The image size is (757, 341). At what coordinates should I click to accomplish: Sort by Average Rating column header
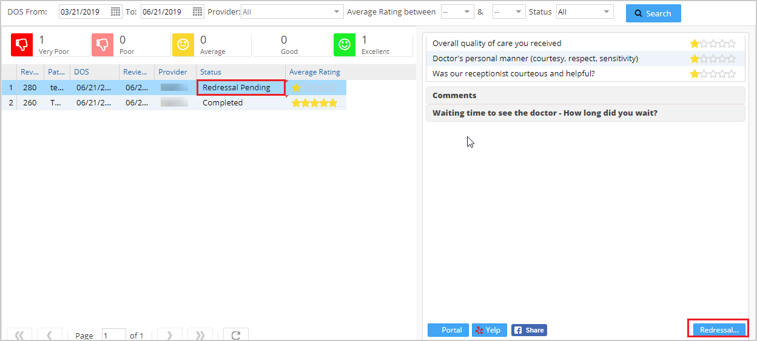click(314, 72)
